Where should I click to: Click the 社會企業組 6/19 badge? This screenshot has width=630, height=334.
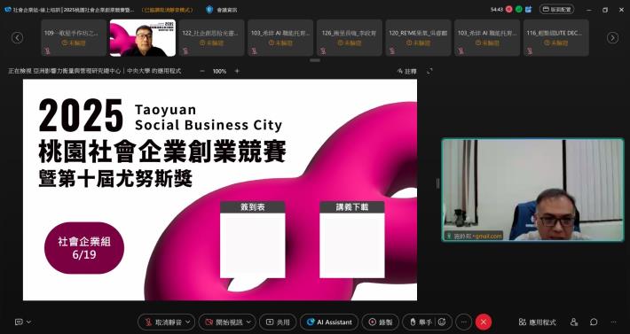(x=84, y=248)
